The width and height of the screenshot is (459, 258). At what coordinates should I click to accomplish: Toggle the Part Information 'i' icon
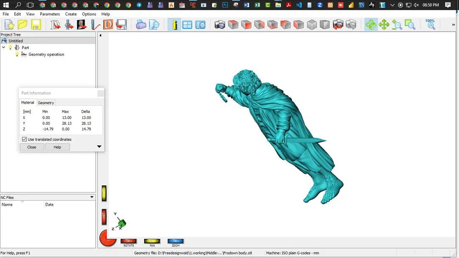click(174, 25)
